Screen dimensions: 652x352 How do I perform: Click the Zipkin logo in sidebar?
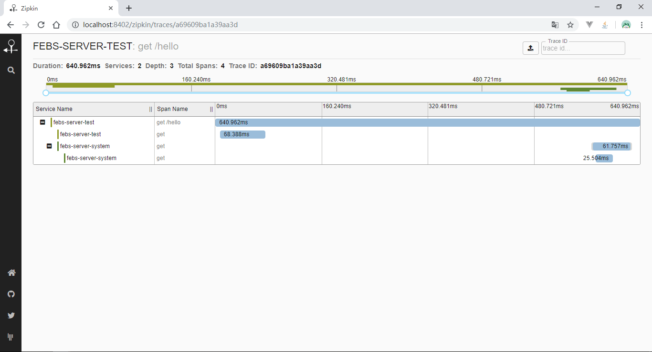pyautogui.click(x=11, y=46)
